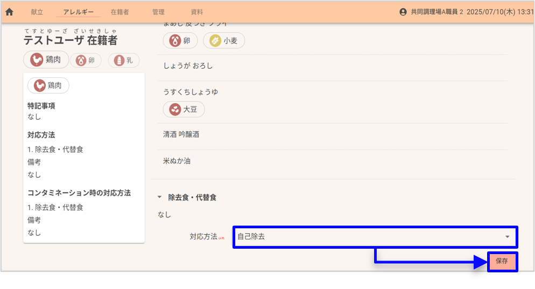Open the 献立 menu tab
Screen dimensions: 535x289
click(37, 12)
